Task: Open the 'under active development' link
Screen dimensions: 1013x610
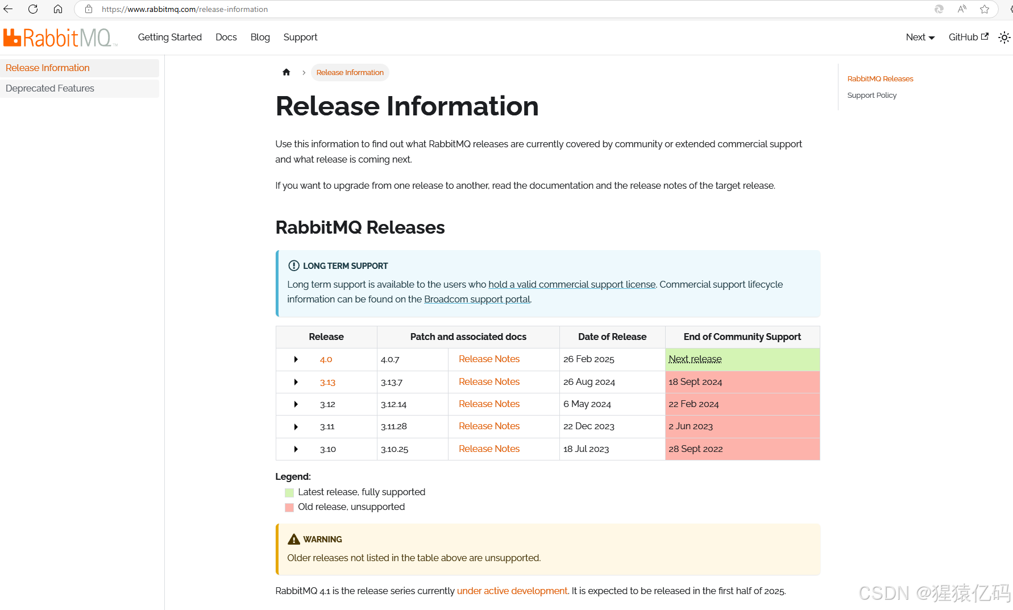Action: (512, 591)
